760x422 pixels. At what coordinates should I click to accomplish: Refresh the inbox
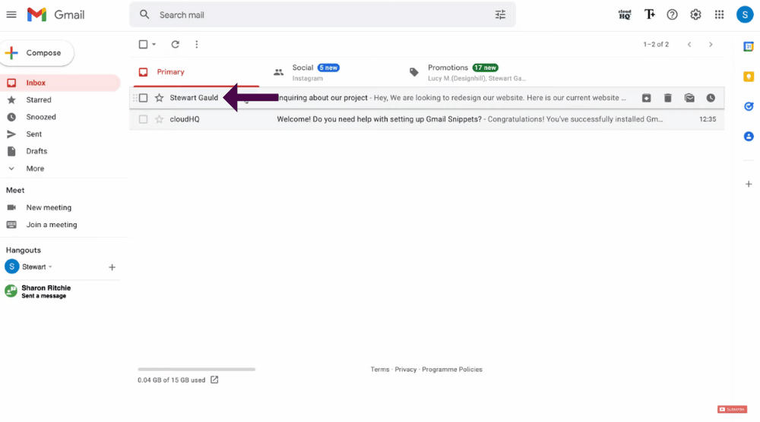click(x=176, y=44)
